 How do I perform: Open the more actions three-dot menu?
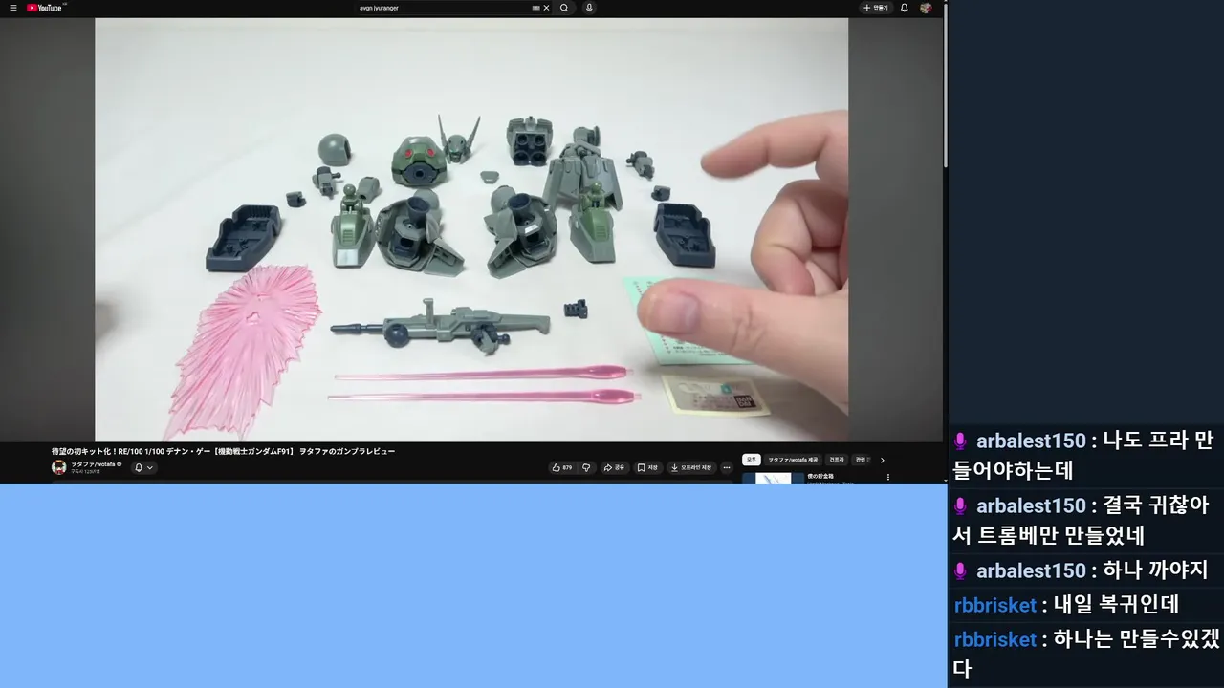coord(727,467)
